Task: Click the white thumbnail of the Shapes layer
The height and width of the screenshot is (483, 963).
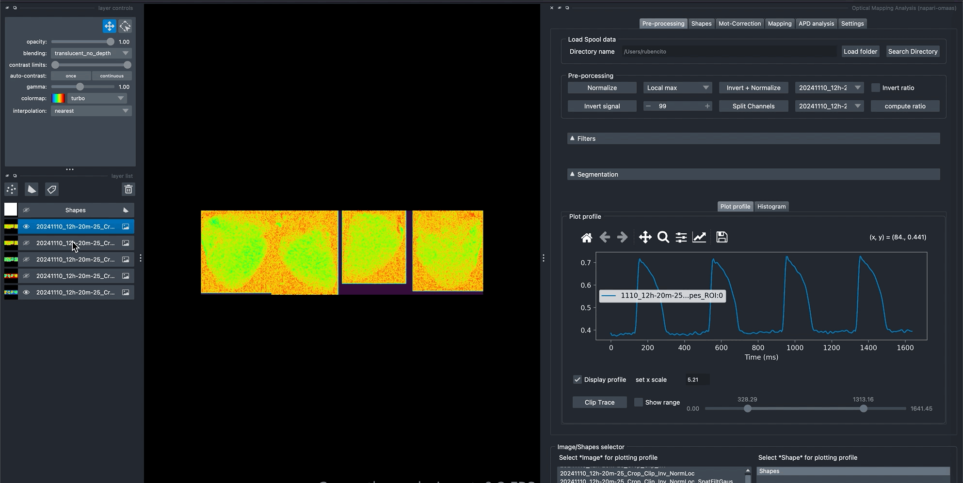Action: [11, 210]
